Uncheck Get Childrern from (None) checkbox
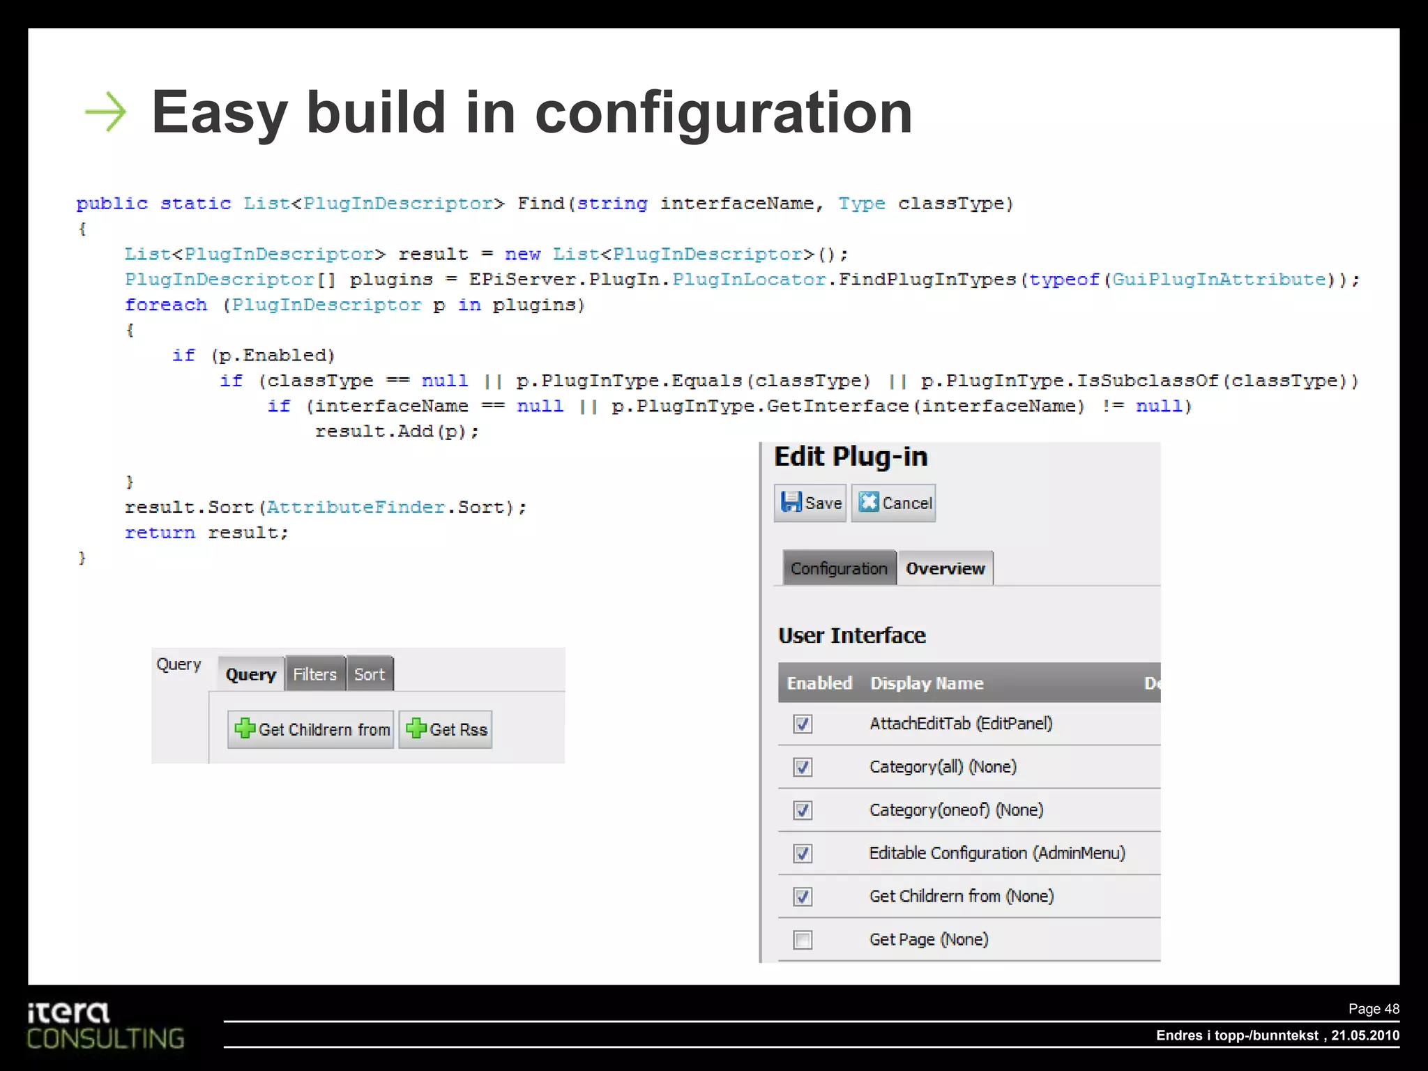1428x1071 pixels. (x=803, y=897)
